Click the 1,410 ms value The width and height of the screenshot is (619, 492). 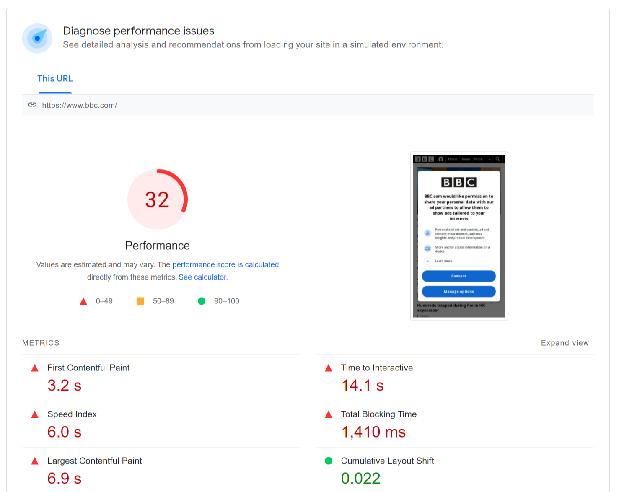pos(373,432)
